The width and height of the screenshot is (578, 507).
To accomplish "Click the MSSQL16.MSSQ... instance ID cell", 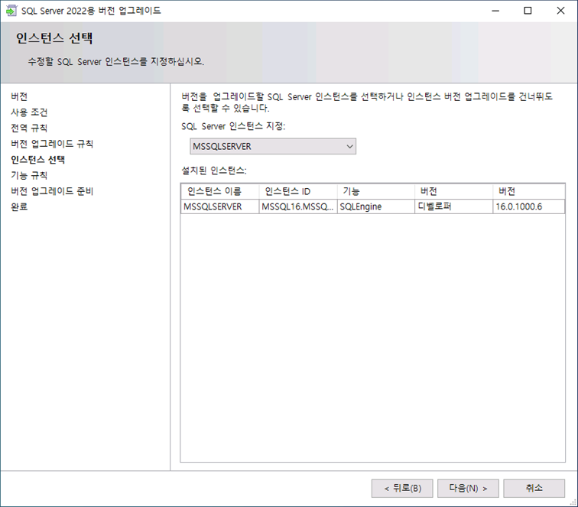I will tap(298, 206).
